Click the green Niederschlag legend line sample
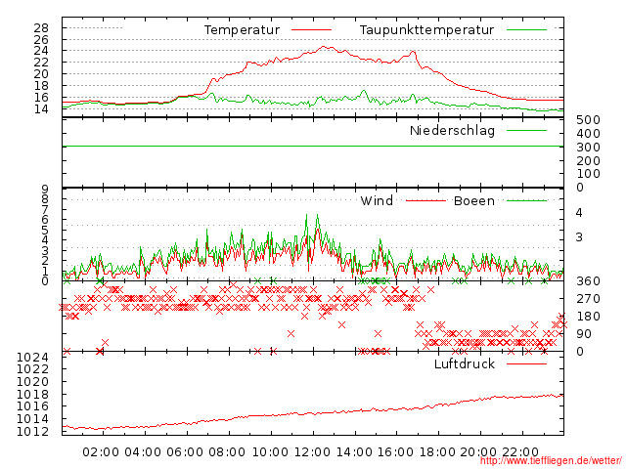 point(526,130)
